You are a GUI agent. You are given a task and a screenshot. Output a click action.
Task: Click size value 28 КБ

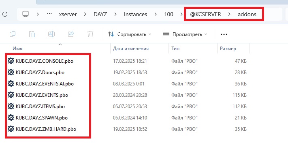click(x=241, y=72)
